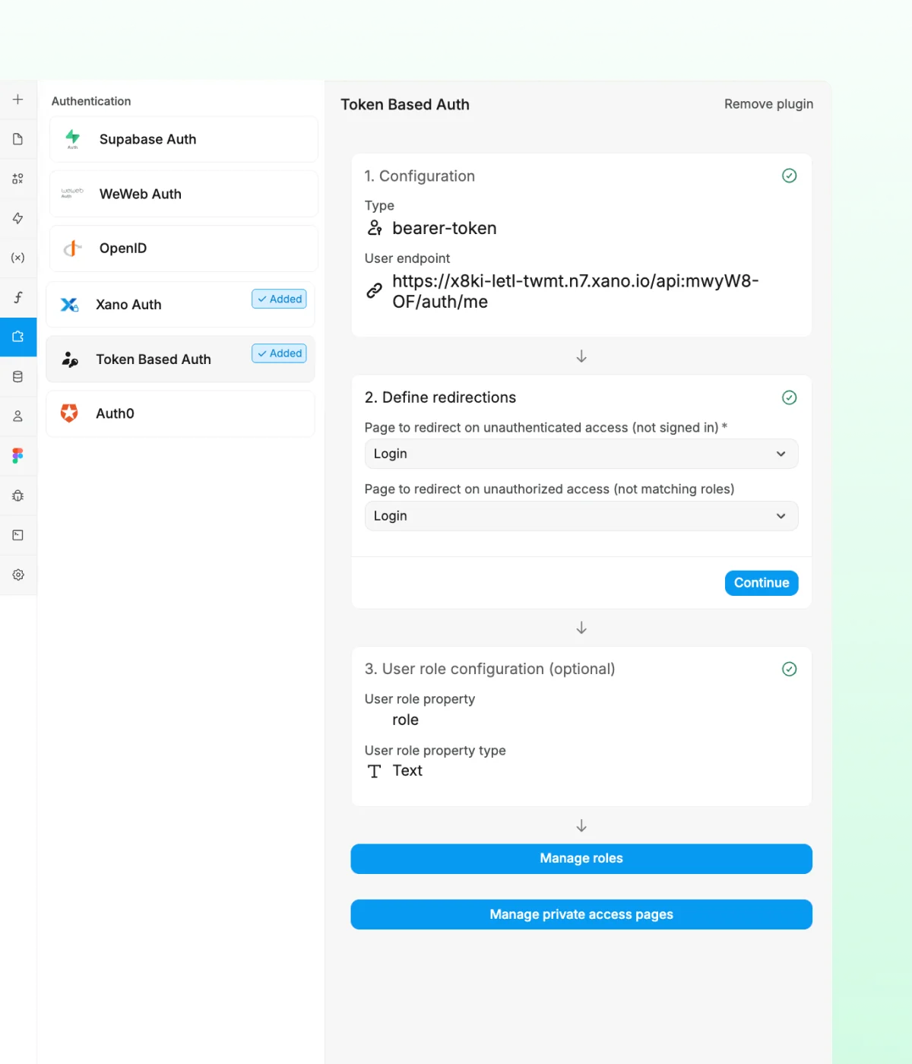This screenshot has height=1064, width=912.
Task: Click the Configuration step green check icon
Action: pyautogui.click(x=789, y=176)
